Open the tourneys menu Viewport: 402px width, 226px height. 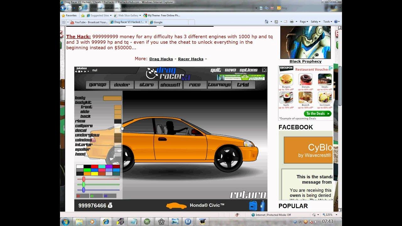point(219,85)
